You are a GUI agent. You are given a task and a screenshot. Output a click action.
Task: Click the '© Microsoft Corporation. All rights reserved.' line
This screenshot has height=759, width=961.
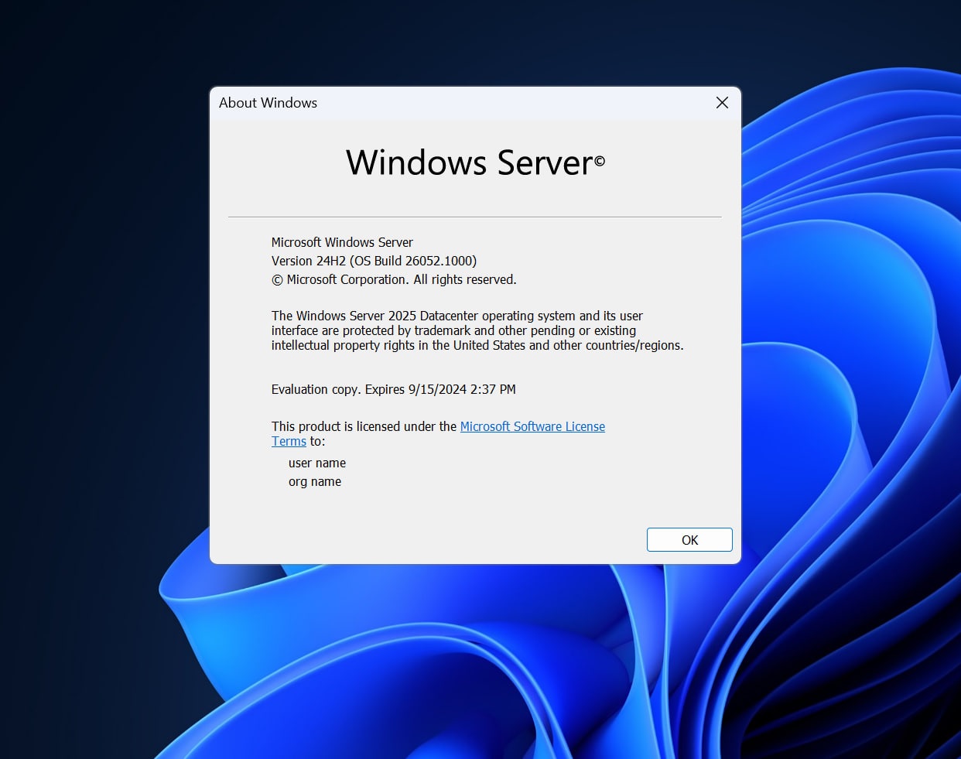pyautogui.click(x=394, y=279)
